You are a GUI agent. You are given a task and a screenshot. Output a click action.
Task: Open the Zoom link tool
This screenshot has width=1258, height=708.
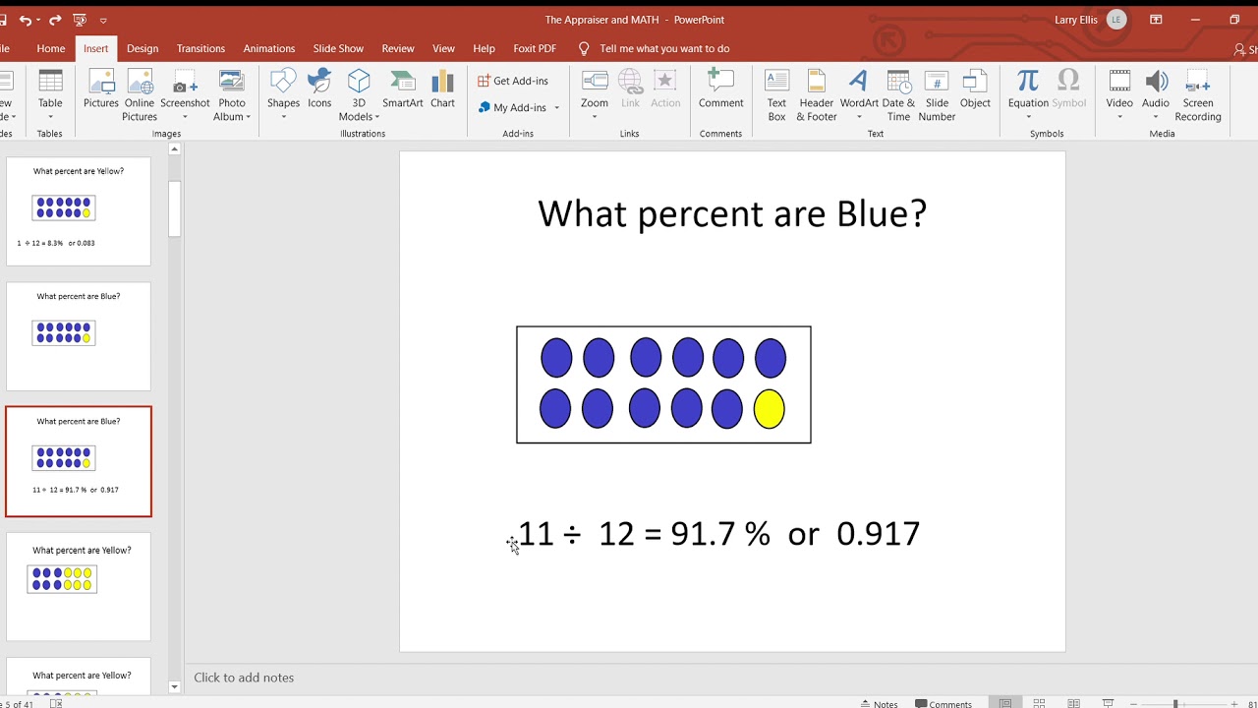[595, 94]
